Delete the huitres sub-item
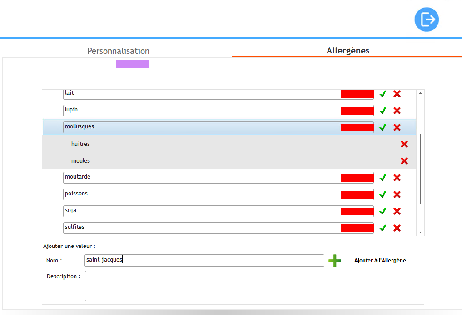This screenshot has height=315, width=462. [404, 144]
